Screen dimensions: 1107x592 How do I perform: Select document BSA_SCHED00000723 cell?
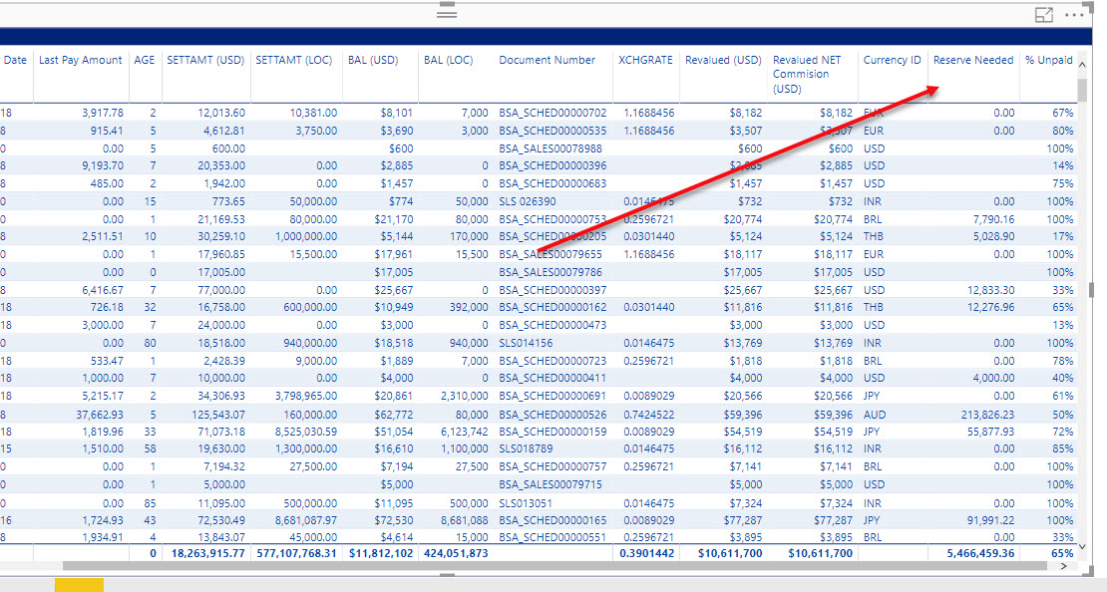[x=553, y=361]
